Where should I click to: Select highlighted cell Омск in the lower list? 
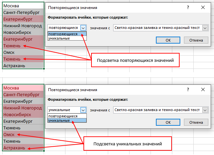coord(23,134)
